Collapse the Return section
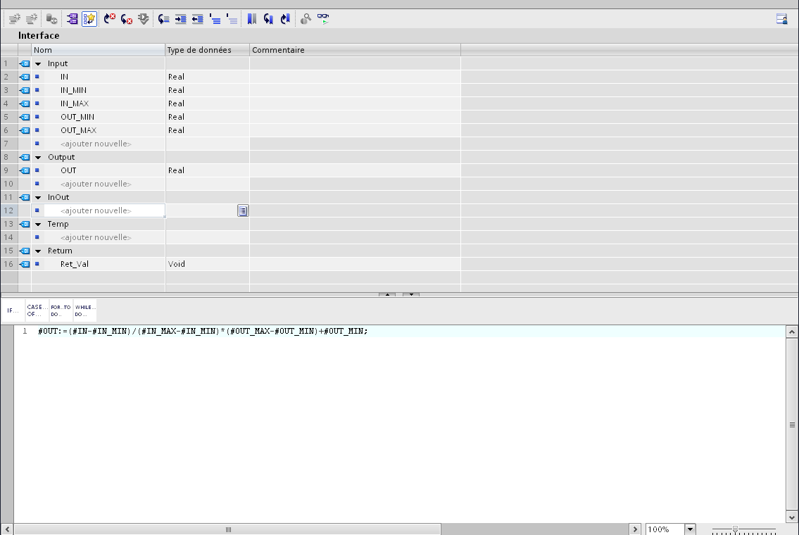Screen dimensions: 799x535 [38, 251]
